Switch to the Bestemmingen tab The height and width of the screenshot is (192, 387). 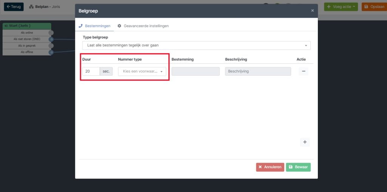[94, 26]
